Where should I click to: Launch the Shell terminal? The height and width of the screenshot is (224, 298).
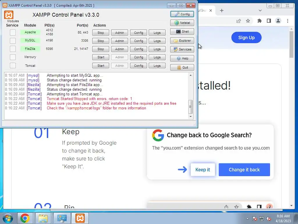(x=182, y=32)
